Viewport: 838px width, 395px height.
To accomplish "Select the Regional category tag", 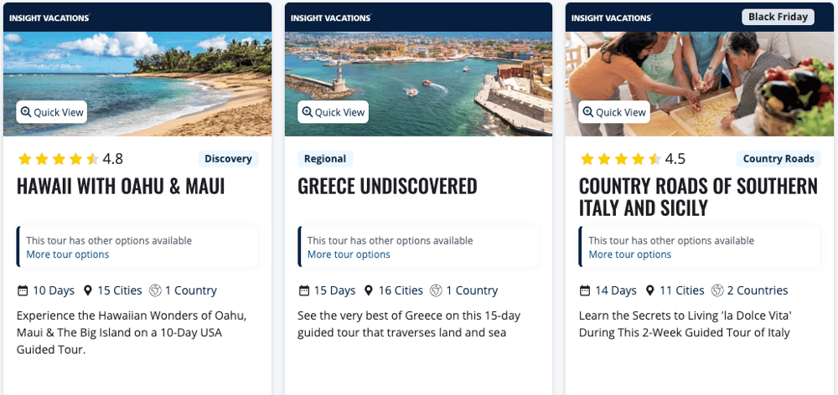I will 325,159.
